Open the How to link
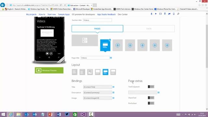The width and height of the screenshot is (208, 117). coord(42,14)
